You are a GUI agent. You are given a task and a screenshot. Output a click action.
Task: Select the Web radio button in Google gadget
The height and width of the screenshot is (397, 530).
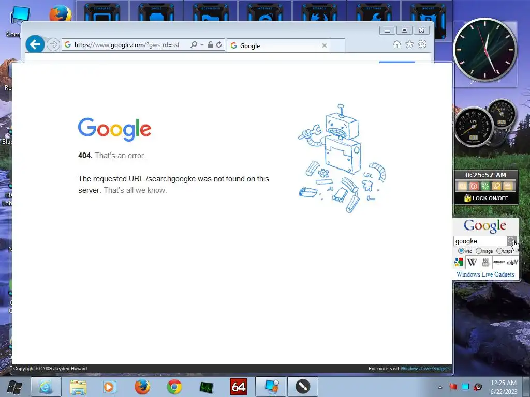coord(461,251)
